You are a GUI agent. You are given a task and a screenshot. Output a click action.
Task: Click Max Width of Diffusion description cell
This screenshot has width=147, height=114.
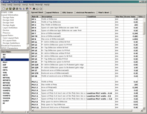pos(64,25)
